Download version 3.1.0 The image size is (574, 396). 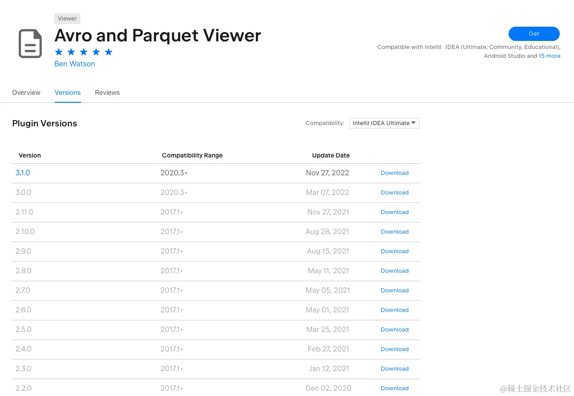pos(395,173)
